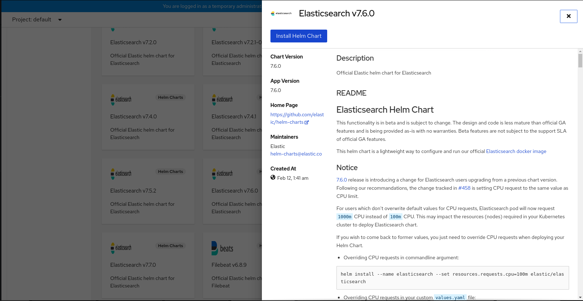This screenshot has width=583, height=301.
Task: Click the scroll up arrow of panel scrollbar
Action: point(580,51)
